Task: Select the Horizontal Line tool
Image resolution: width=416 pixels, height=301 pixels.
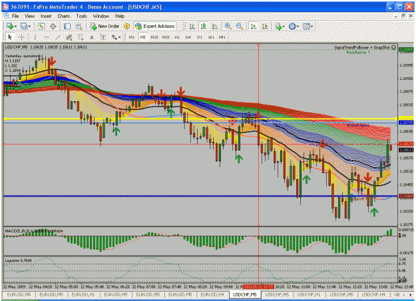Action: (x=46, y=37)
